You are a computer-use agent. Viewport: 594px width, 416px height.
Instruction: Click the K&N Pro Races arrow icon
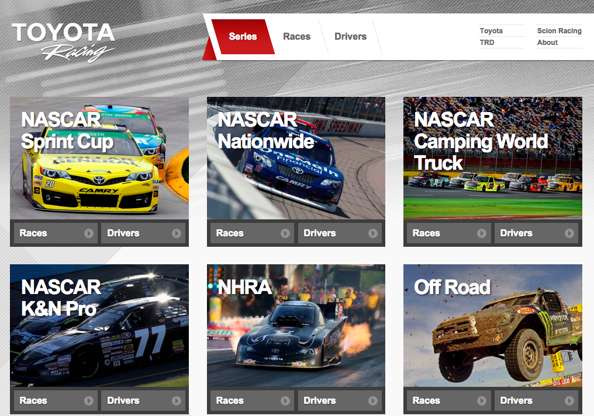coord(89,400)
